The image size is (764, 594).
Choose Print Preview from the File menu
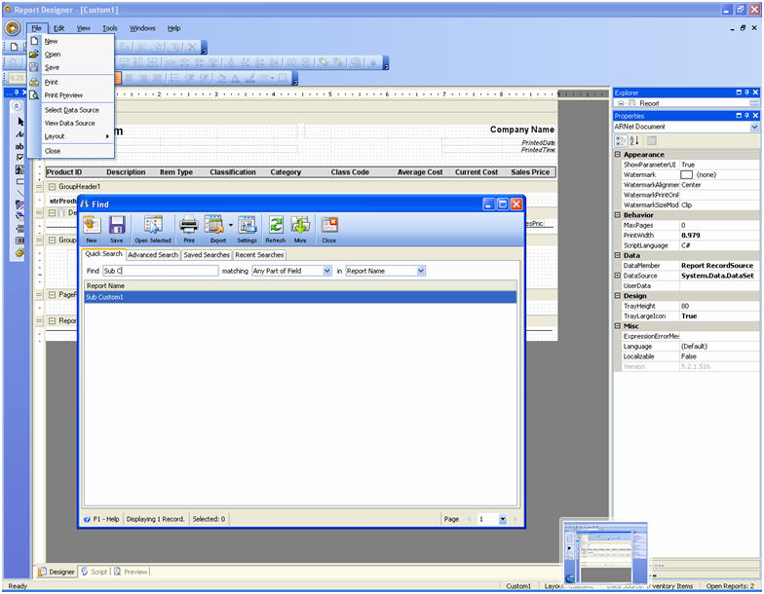(63, 95)
